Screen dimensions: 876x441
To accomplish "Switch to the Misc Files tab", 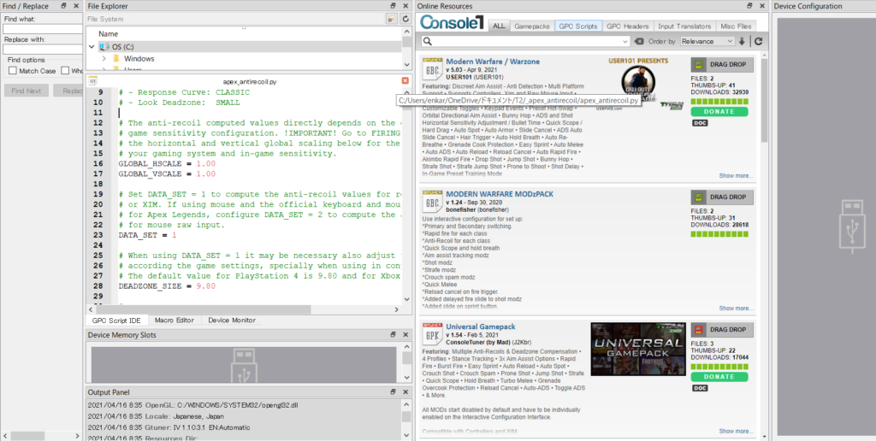I will pos(736,26).
